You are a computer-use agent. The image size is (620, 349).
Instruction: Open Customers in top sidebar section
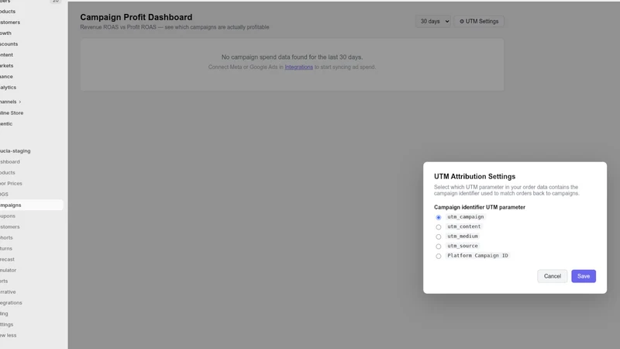[x=10, y=22]
